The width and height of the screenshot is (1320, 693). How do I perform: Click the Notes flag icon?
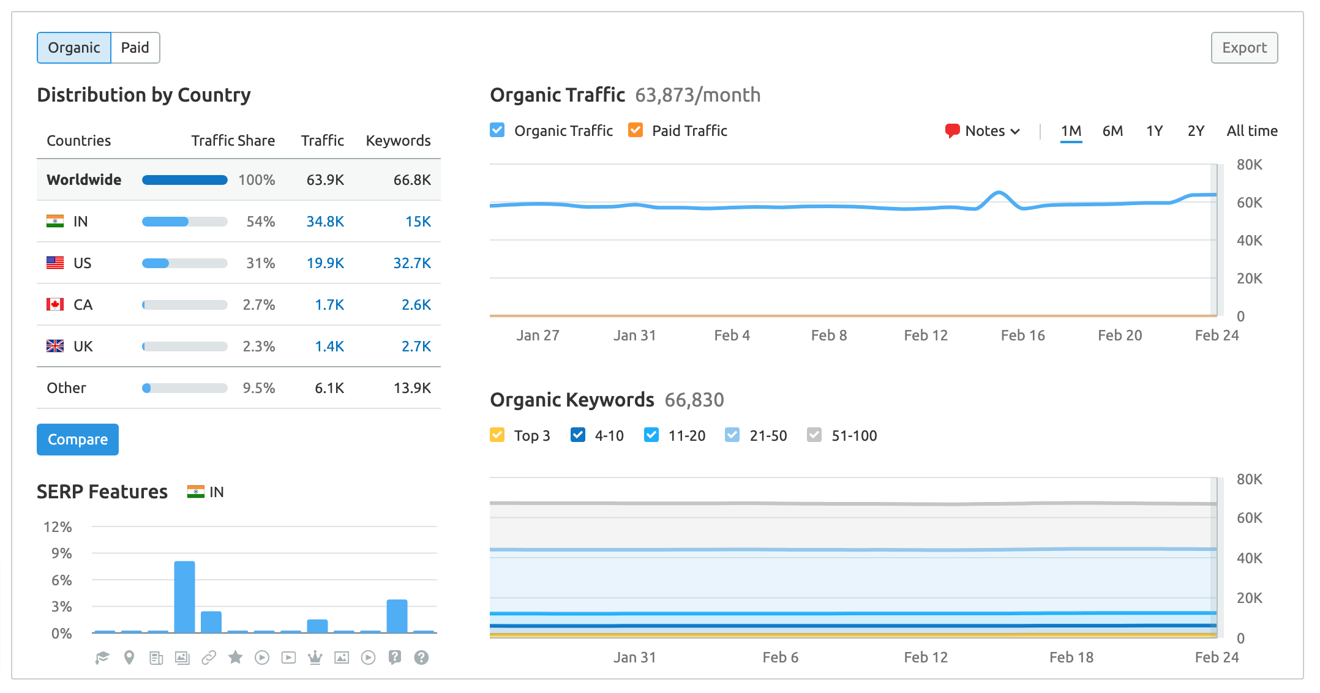point(953,130)
